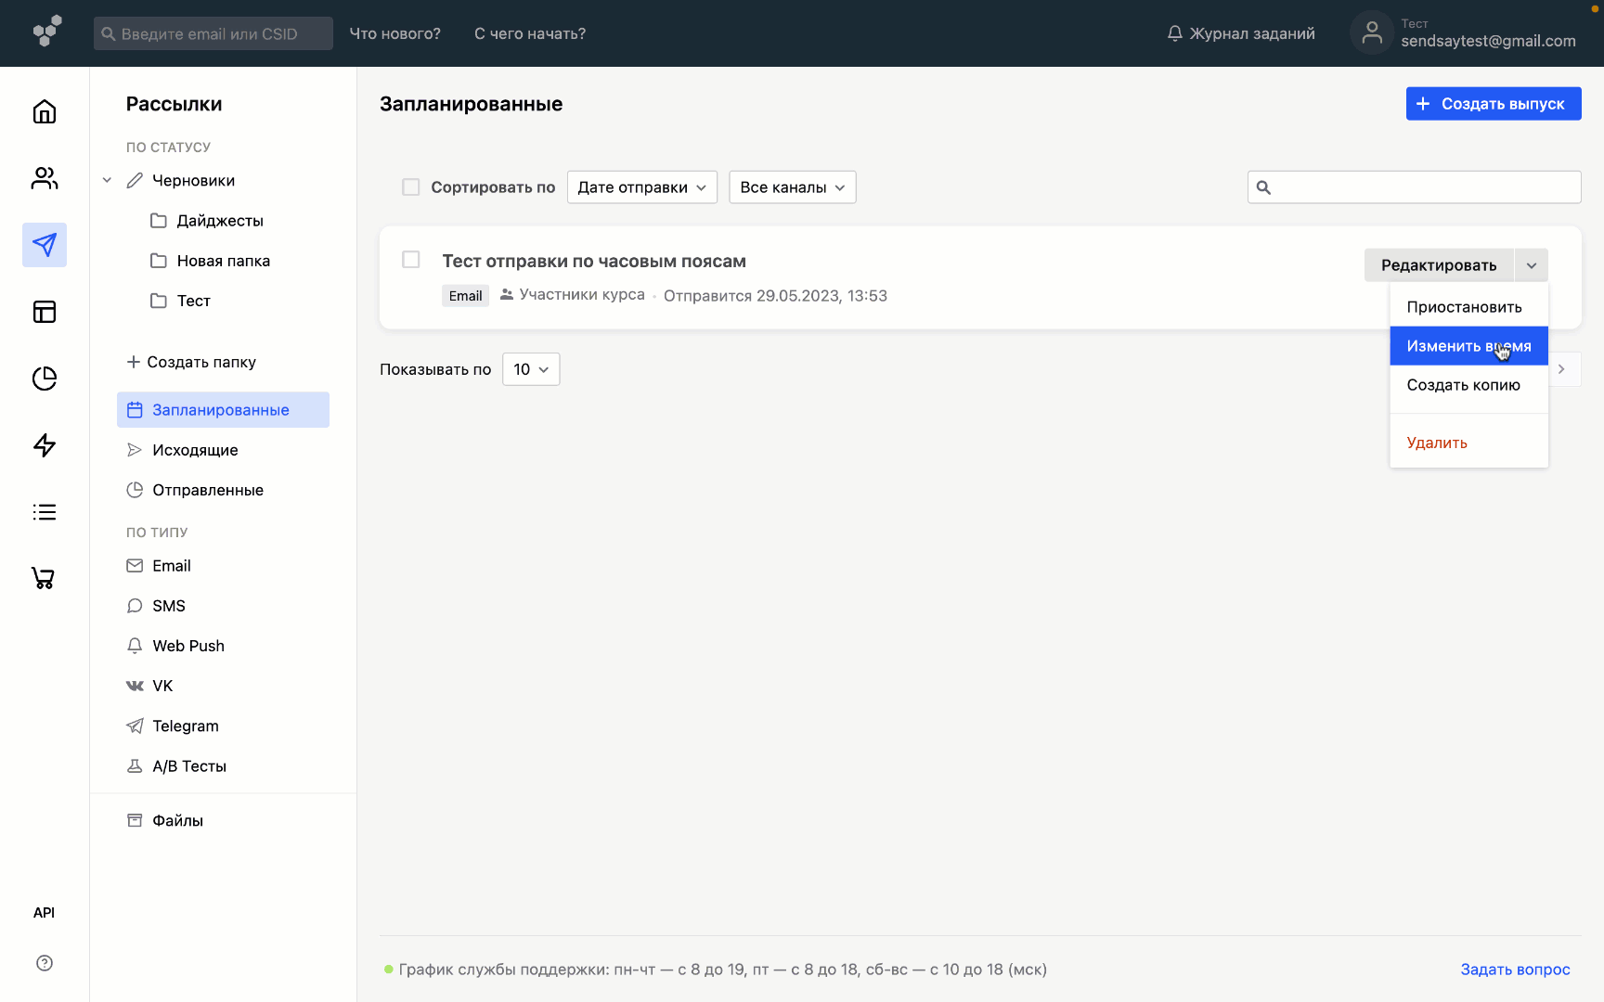Image resolution: width=1604 pixels, height=1002 pixels.
Task: Expand the Все каналы filter dropdown
Action: click(x=792, y=187)
